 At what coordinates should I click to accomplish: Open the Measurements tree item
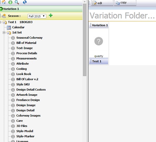[x=26, y=59]
